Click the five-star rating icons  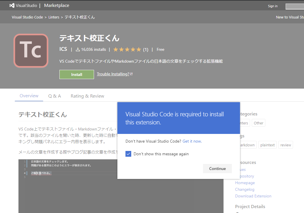pos(127,49)
